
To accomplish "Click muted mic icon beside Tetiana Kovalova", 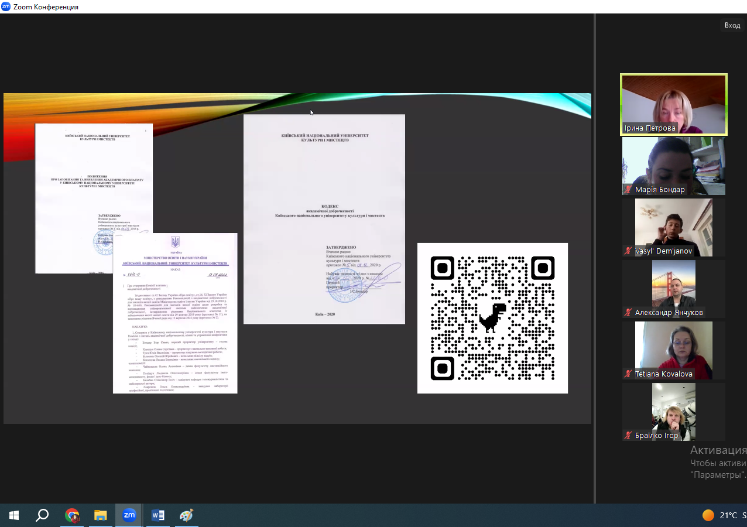I will (x=628, y=374).
